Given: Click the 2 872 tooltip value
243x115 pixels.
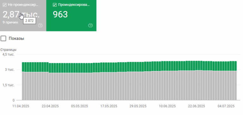Looking at the screenshot, I should (x=29, y=21).
